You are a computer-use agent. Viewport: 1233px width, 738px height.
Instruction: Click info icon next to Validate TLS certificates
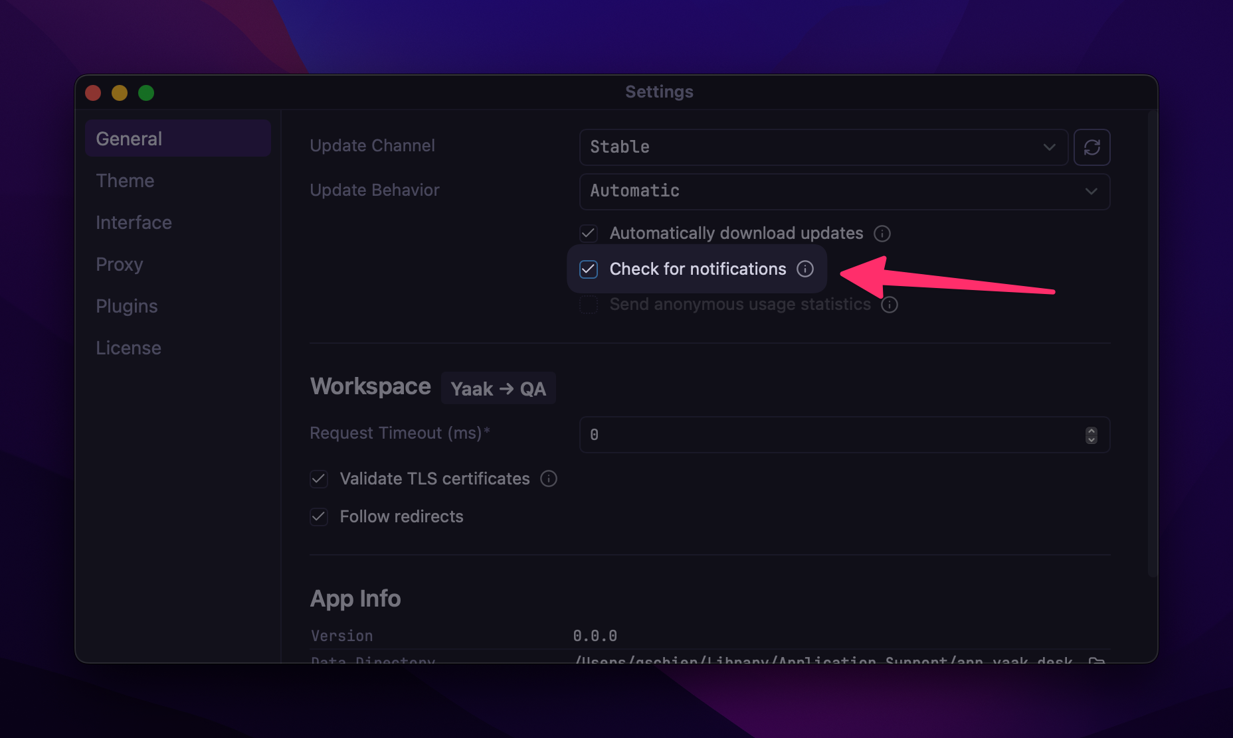tap(548, 479)
